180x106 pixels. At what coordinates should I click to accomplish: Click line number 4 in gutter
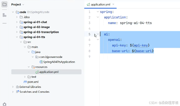90,29
